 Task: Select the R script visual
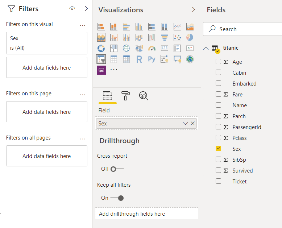click(x=139, y=59)
